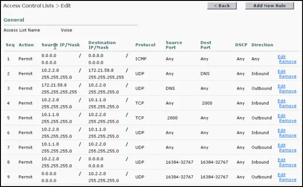Remove rule sequence 3
Viewport: 303px width, 187px height.
(288, 91)
